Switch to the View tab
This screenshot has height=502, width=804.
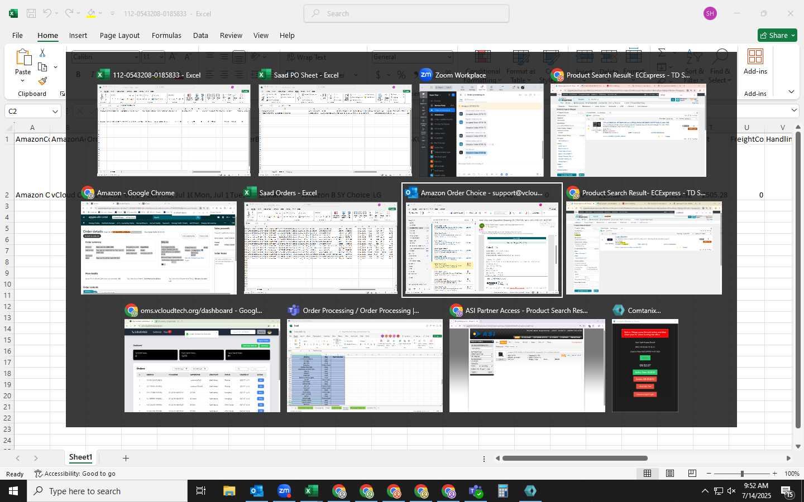pos(261,35)
